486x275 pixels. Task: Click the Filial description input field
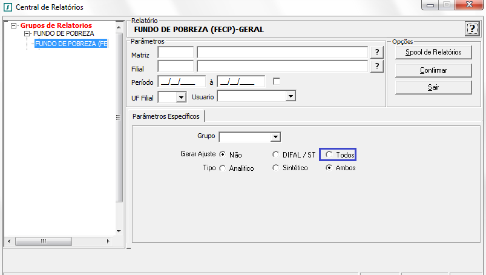283,67
